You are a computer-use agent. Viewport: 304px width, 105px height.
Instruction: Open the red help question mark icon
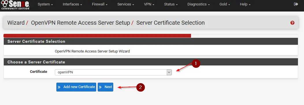pyautogui.click(x=292, y=23)
